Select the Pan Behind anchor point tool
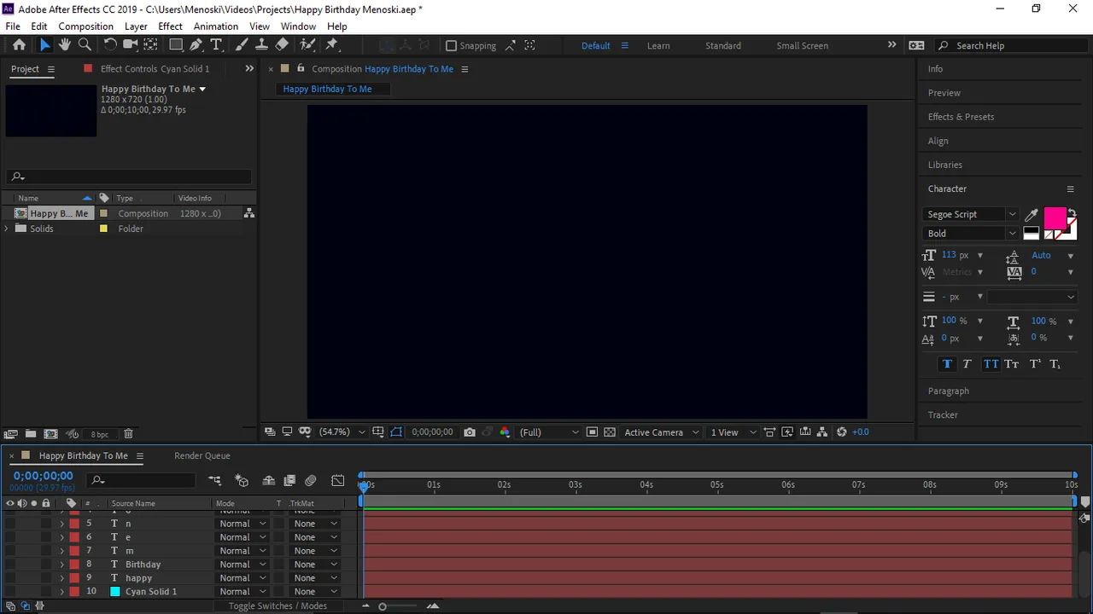 click(151, 45)
